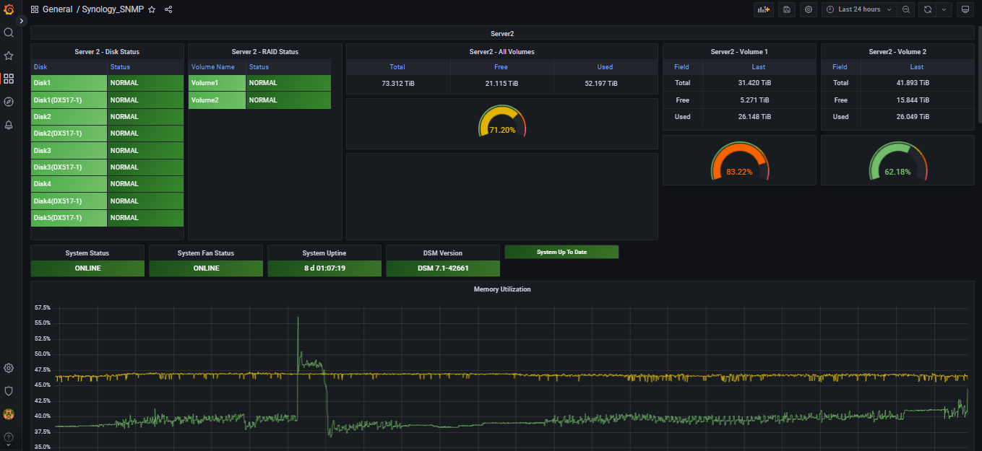Screen dimensions: 982x451
Task: Open Server Admin shield icon
Action: [9, 390]
